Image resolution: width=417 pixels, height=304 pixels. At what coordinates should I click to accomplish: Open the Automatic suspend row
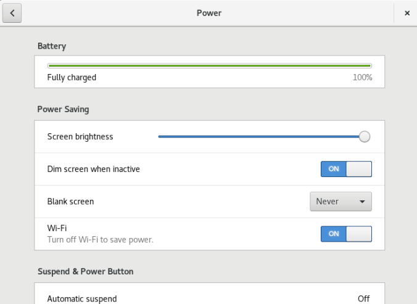pyautogui.click(x=210, y=298)
